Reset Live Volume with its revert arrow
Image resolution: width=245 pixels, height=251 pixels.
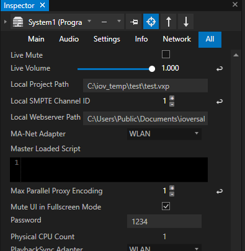220,69
